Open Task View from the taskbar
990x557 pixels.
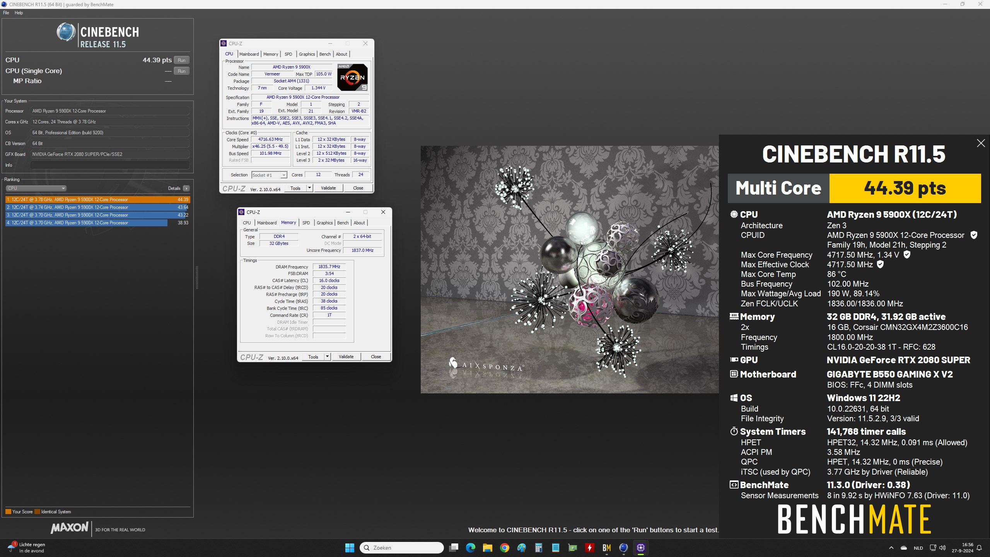(x=454, y=548)
